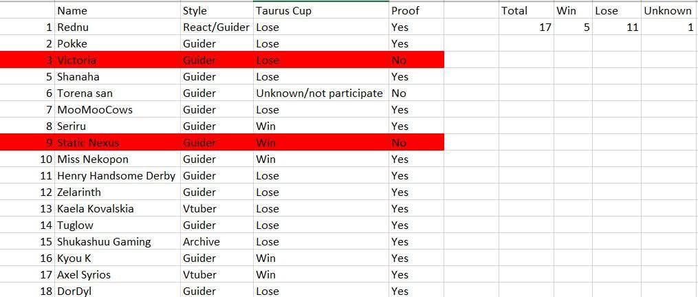Image resolution: width=698 pixels, height=297 pixels.
Task: Click the Kaela Kovalskia name cell
Action: pos(118,208)
